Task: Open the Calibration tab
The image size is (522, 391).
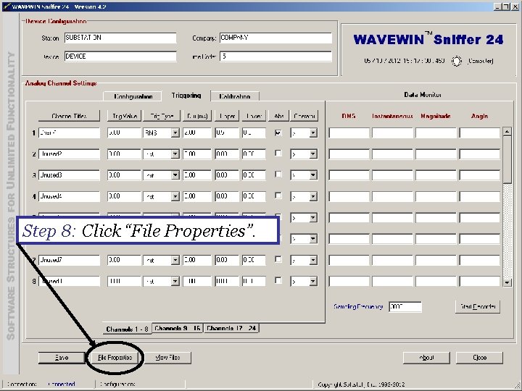Action: (235, 96)
